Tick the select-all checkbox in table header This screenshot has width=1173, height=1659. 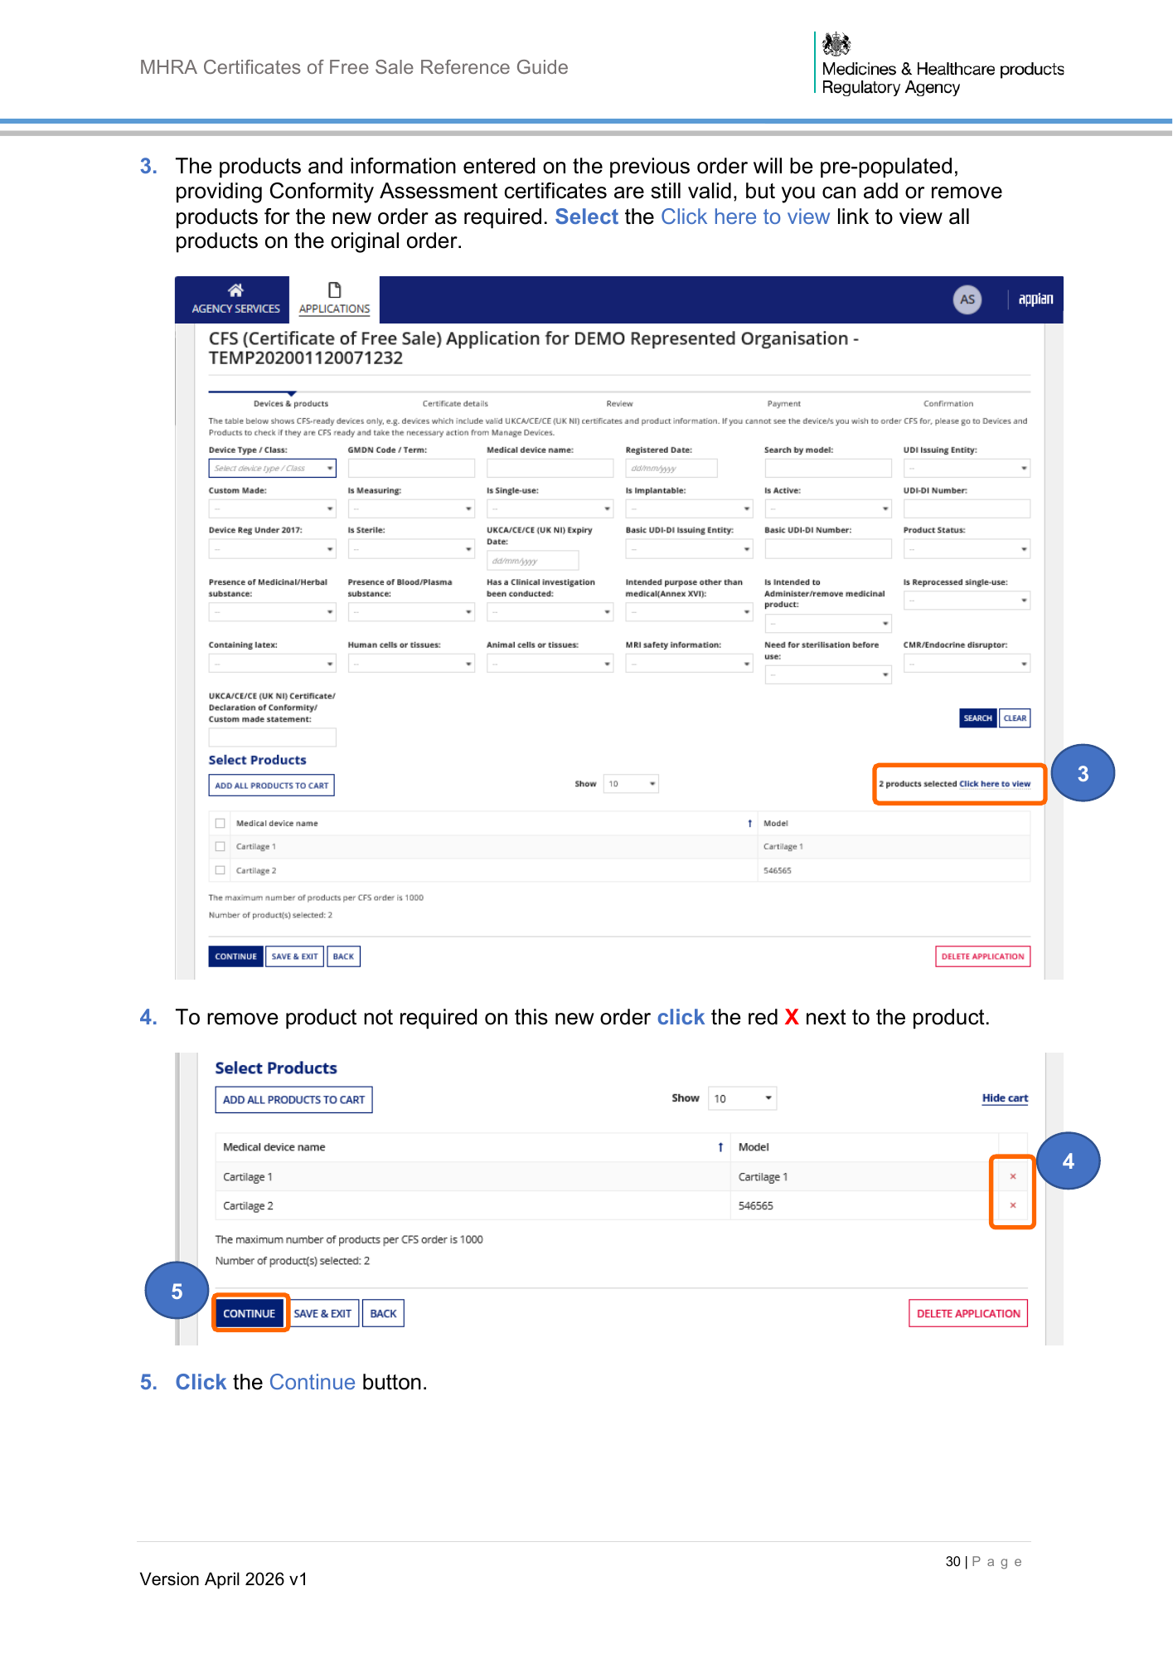tap(220, 824)
